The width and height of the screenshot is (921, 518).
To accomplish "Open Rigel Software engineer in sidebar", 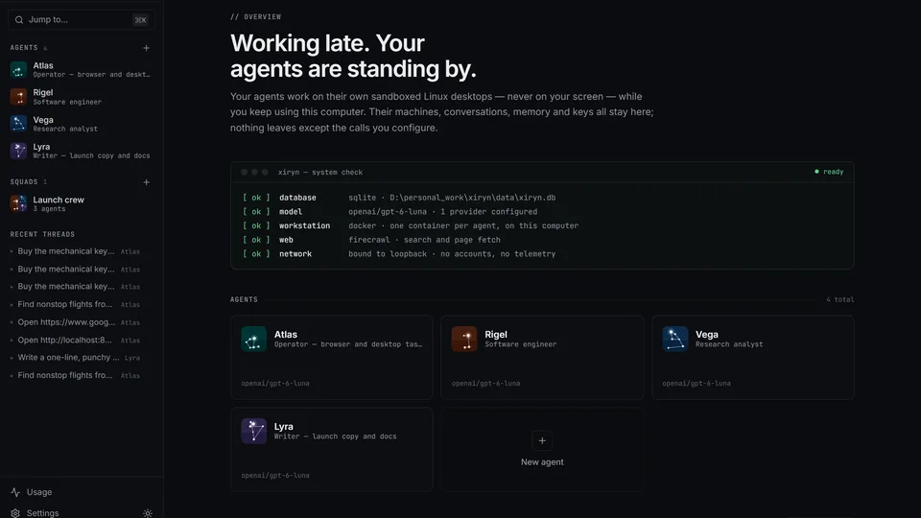I will click(x=81, y=97).
